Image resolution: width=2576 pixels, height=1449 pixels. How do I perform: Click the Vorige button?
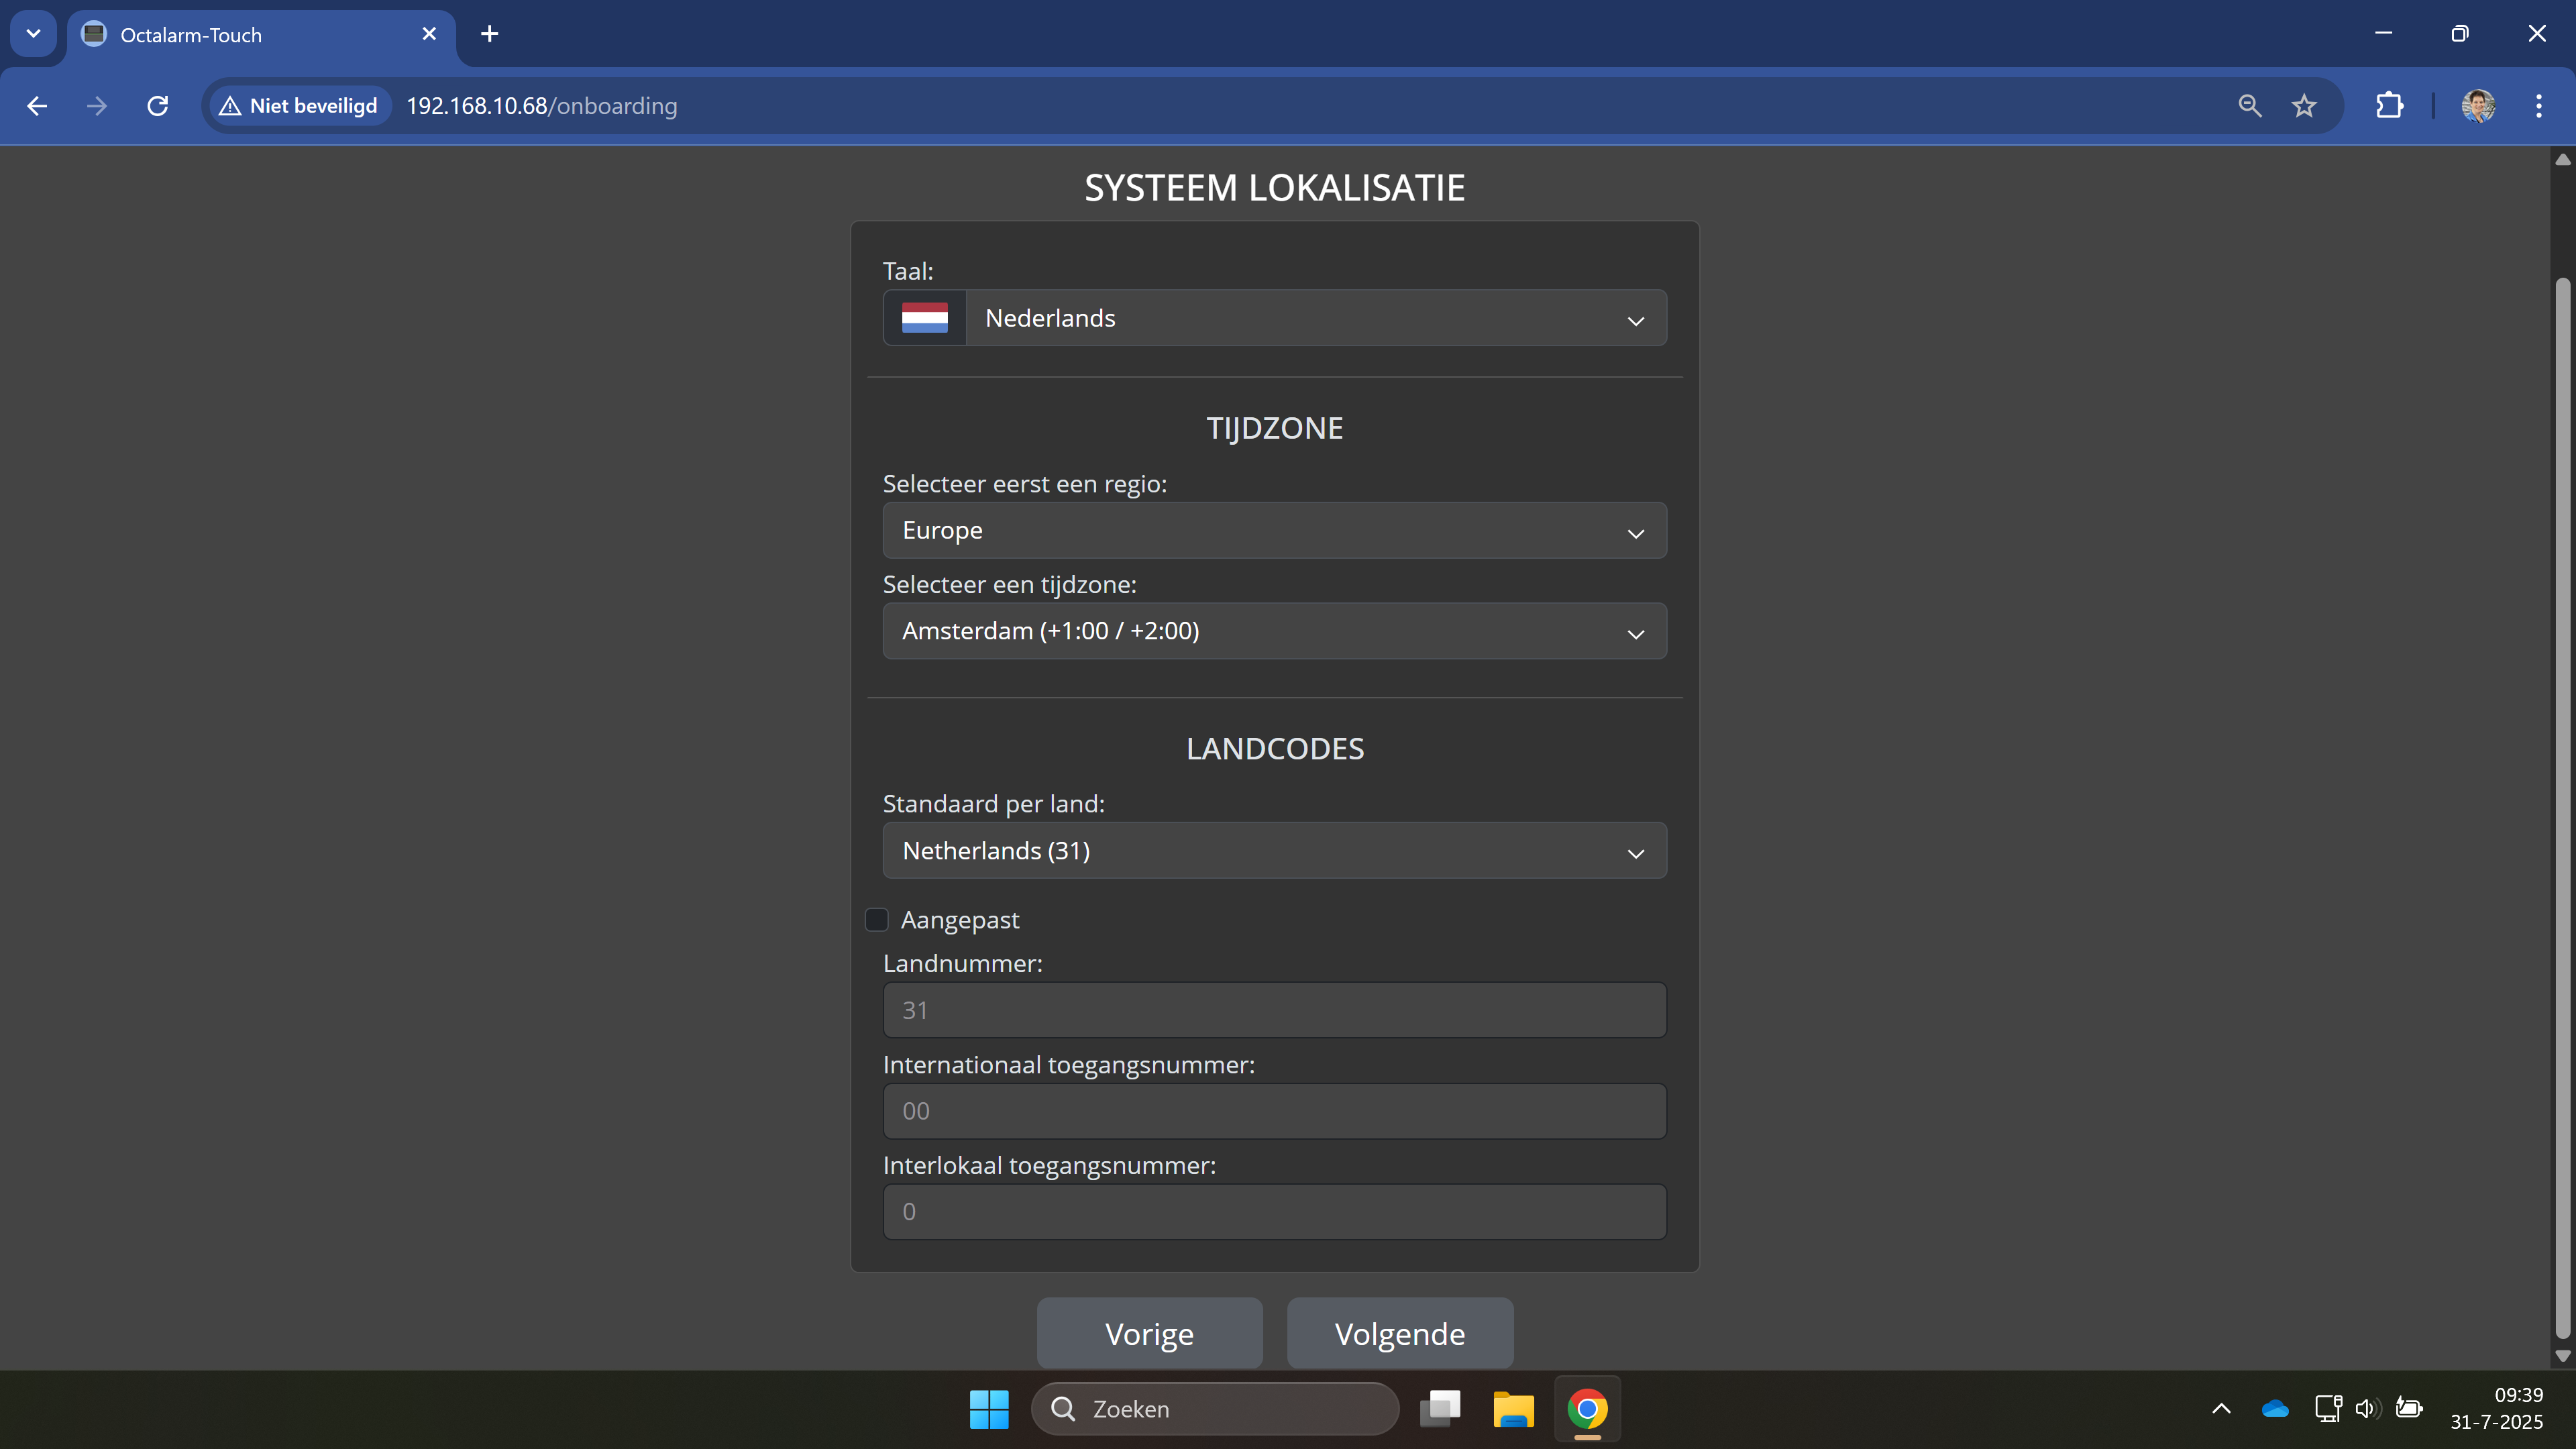[x=1149, y=1334]
